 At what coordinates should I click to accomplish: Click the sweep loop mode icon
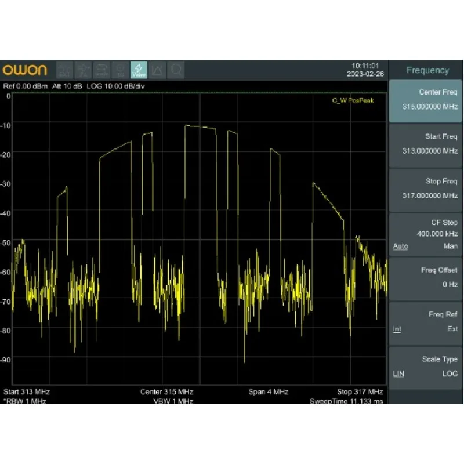point(101,70)
